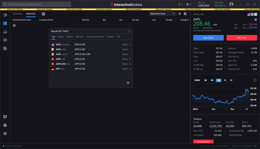Switch to the Options results tab
The width and height of the screenshot is (260, 149).
70,37
